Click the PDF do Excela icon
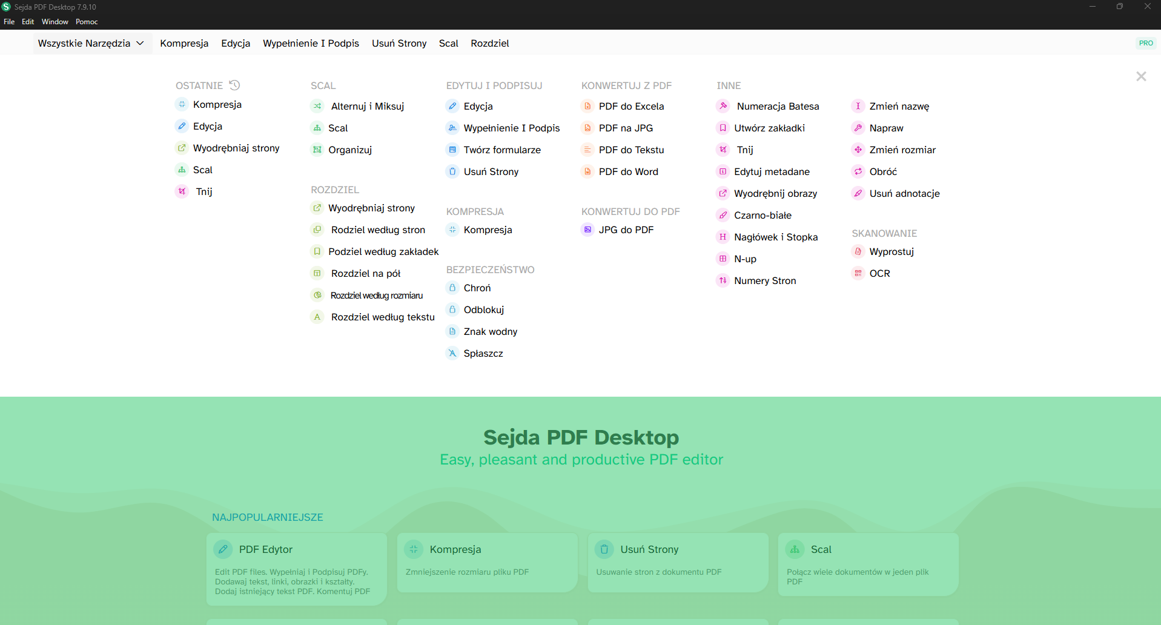The width and height of the screenshot is (1161, 625). pyautogui.click(x=587, y=106)
